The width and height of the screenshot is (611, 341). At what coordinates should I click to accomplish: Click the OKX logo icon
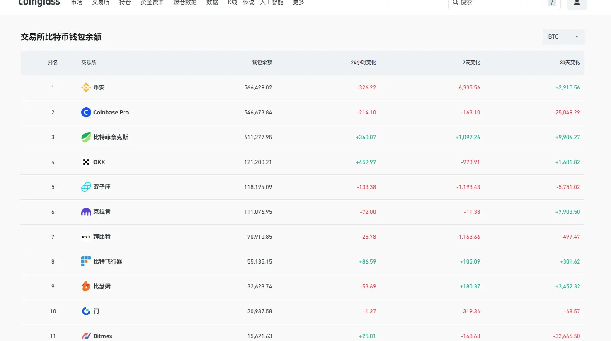(x=86, y=162)
